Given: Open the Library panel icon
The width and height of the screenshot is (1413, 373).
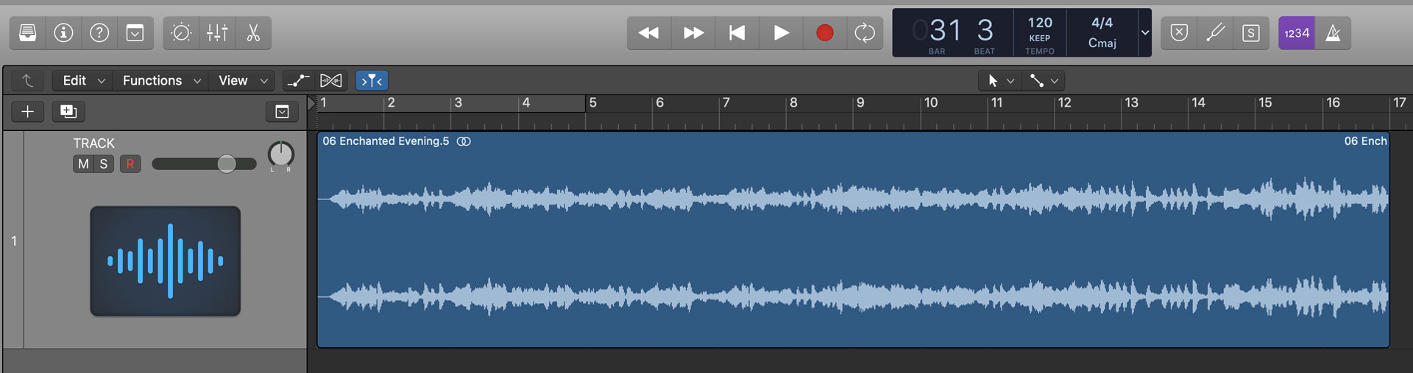Looking at the screenshot, I should tap(28, 33).
